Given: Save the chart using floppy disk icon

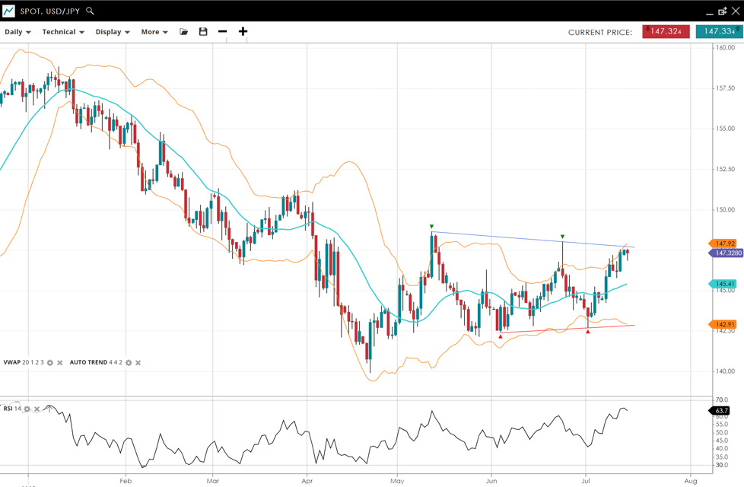Looking at the screenshot, I should point(203,32).
